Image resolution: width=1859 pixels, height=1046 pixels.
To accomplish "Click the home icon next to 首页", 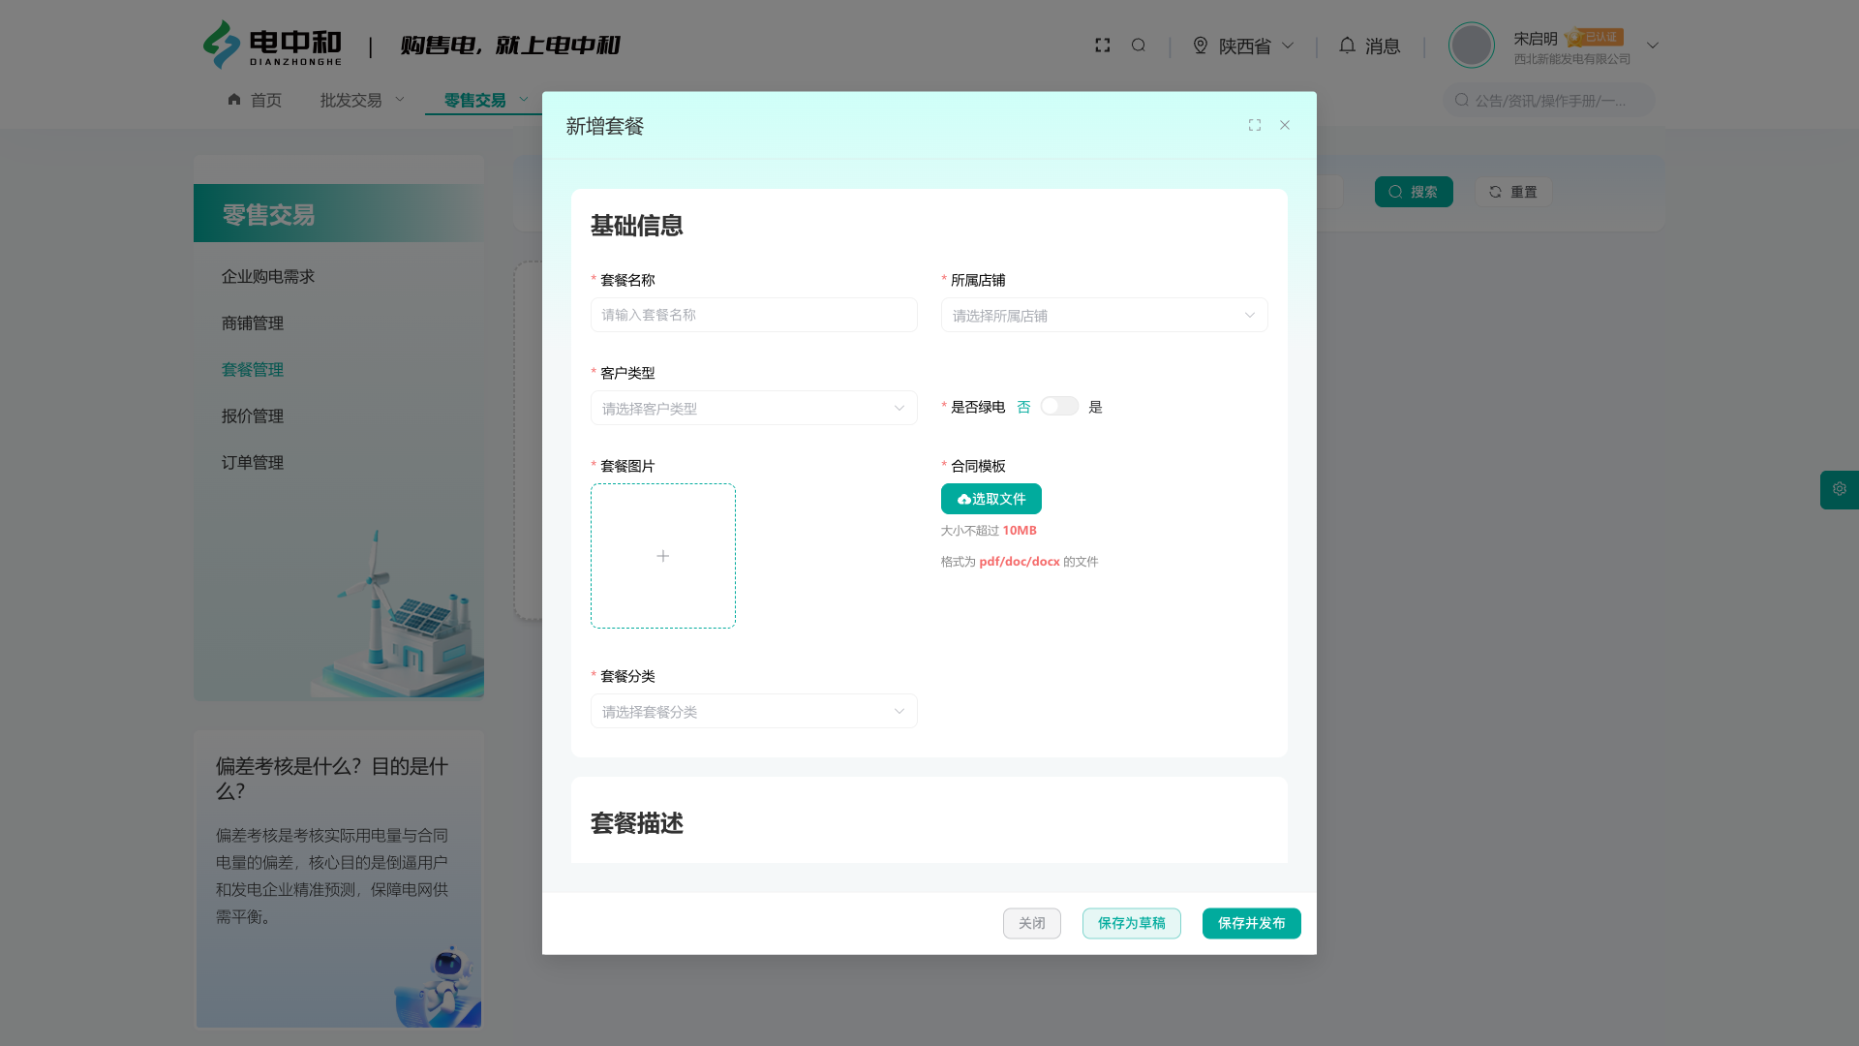I will click(234, 100).
